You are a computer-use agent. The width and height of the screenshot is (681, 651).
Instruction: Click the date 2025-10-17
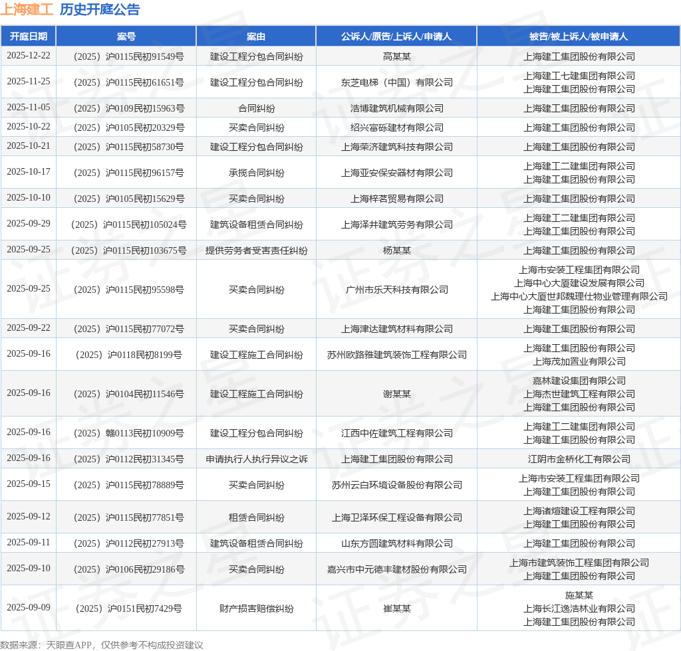pyautogui.click(x=29, y=172)
